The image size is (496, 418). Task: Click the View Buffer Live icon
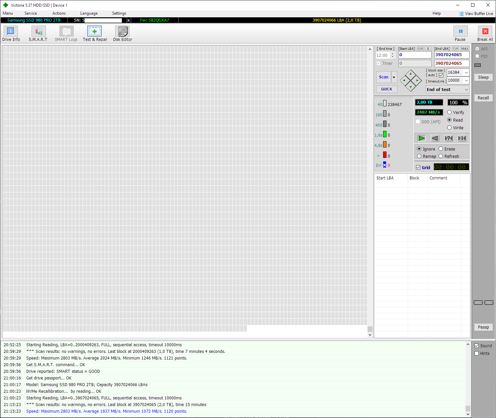(x=461, y=14)
